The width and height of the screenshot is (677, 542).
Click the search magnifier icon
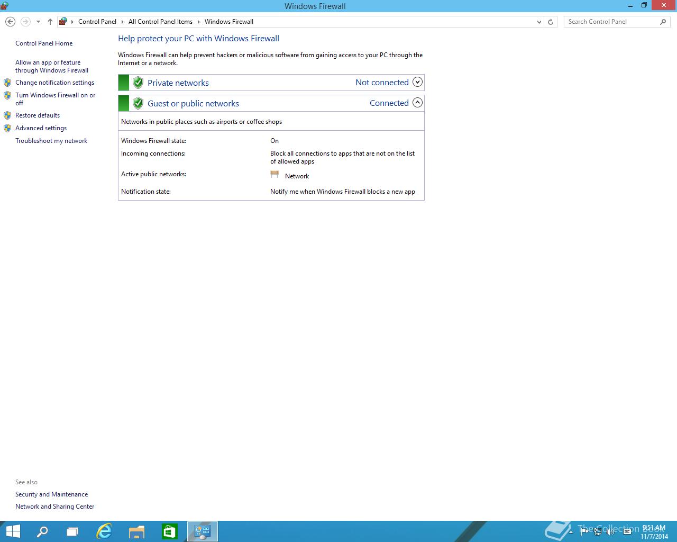pyautogui.click(x=663, y=22)
